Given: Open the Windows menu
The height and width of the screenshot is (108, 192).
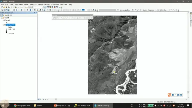Looking at the screenshot, I should 63,4.
